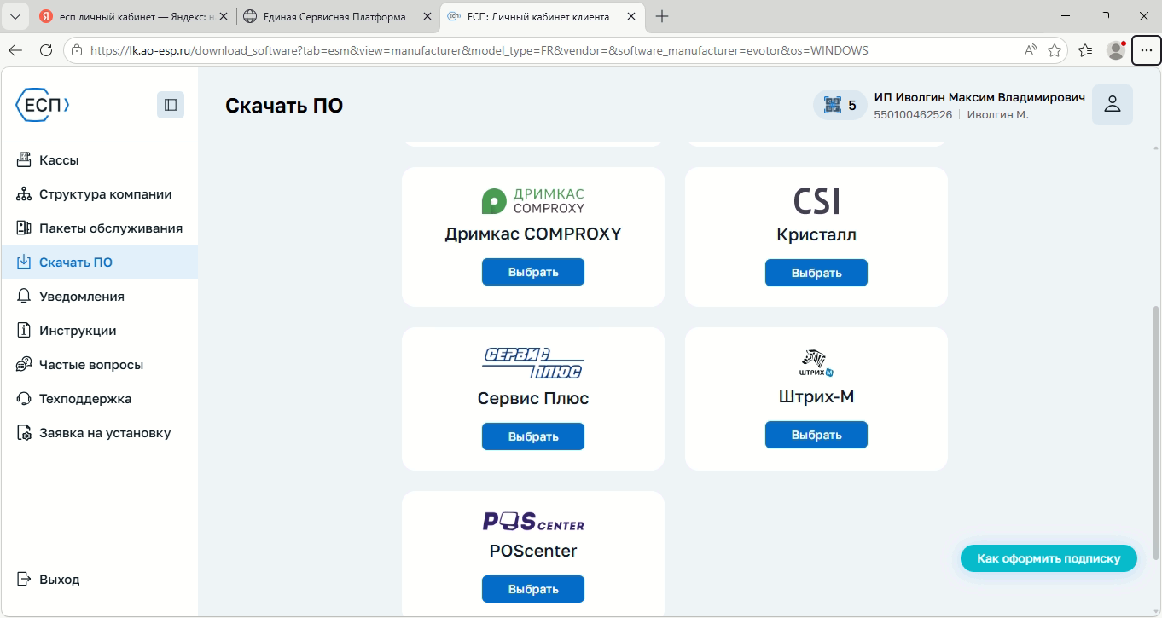Toggle read aloud icon in address bar

tap(1031, 50)
